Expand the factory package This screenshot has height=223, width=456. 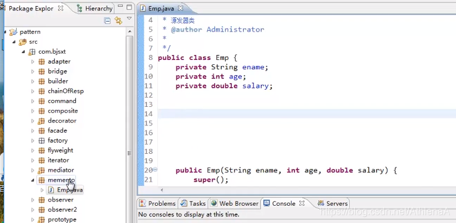(33, 141)
